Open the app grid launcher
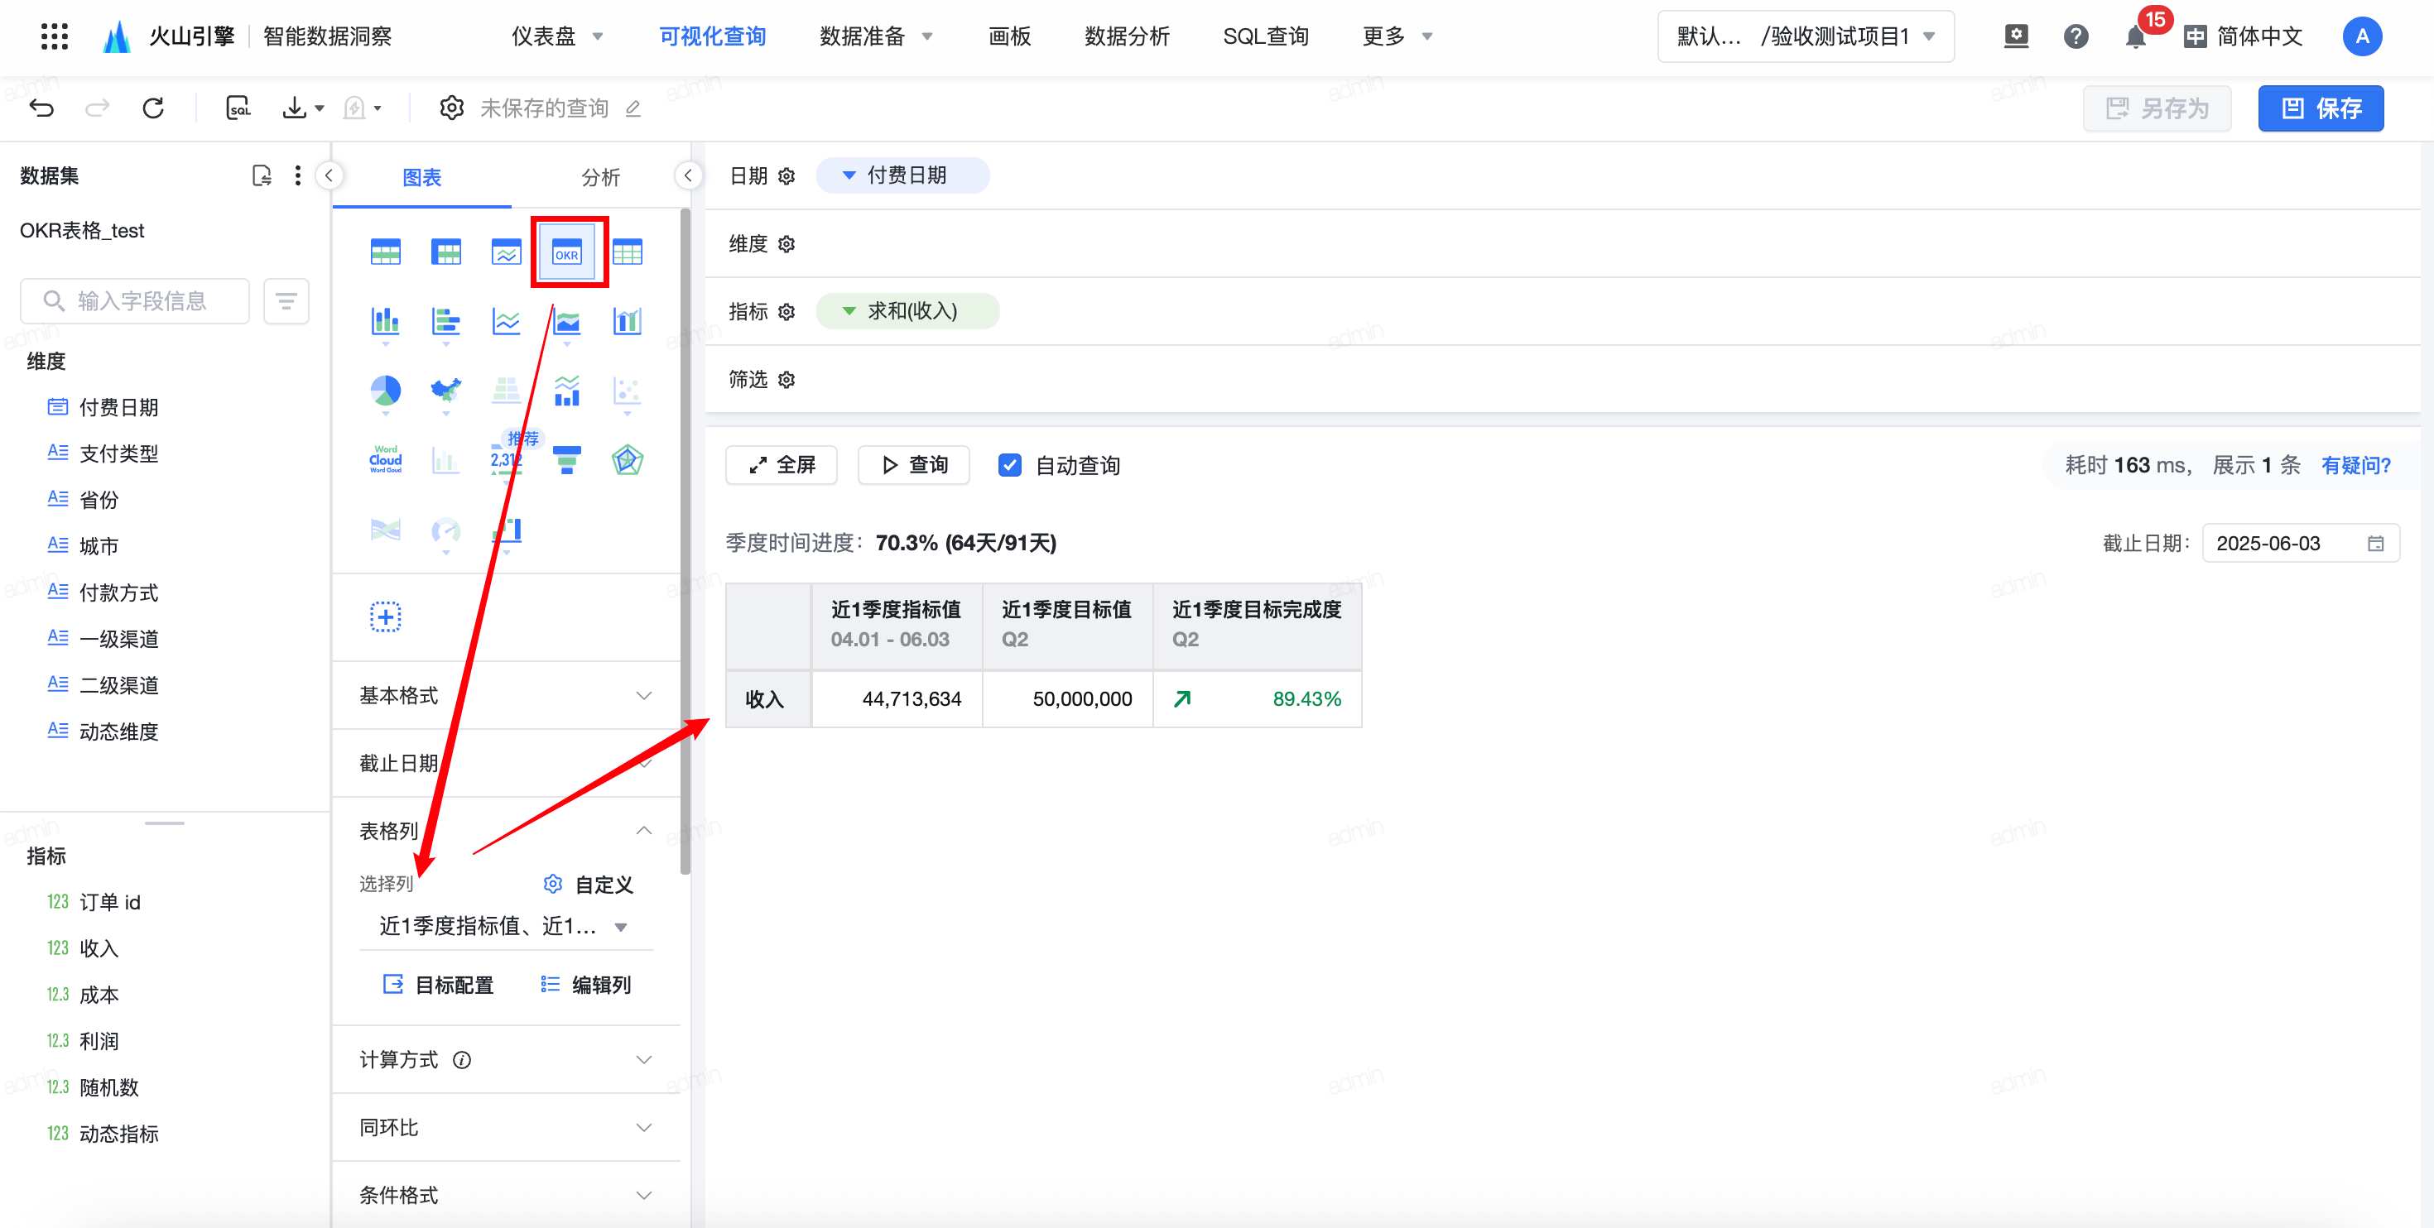2434x1228 pixels. tap(55, 37)
